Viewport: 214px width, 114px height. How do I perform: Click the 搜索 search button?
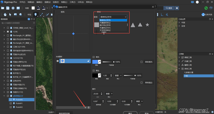(169, 8)
